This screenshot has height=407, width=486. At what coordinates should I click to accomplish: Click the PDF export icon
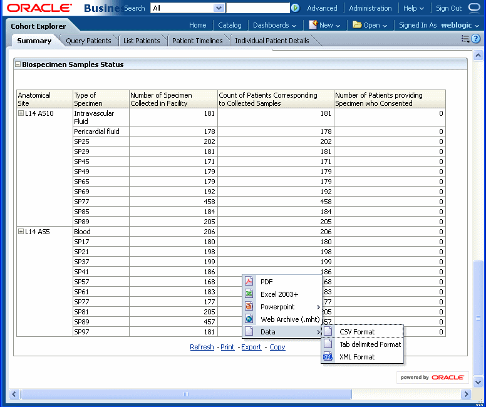coord(249,282)
